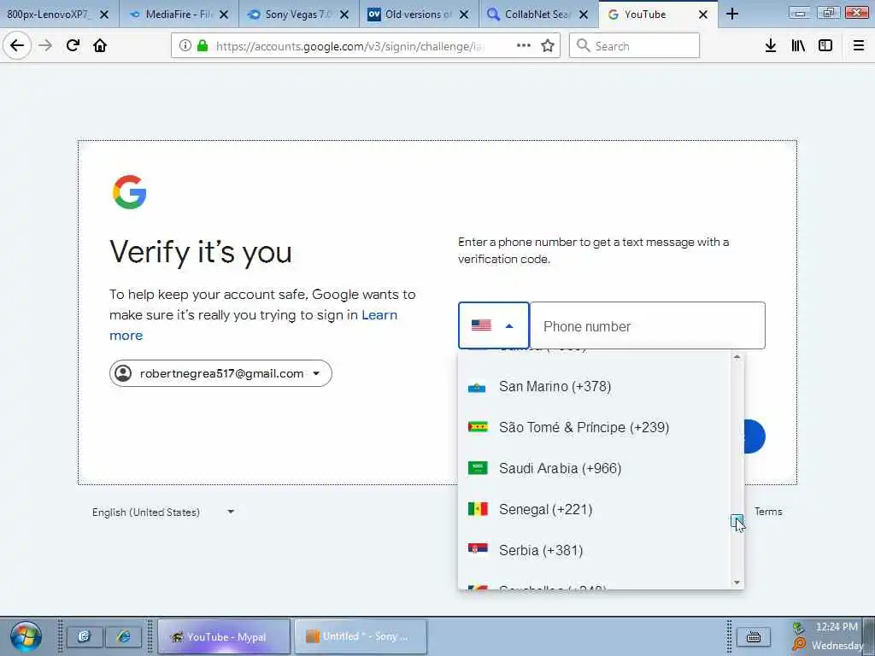Open the on-screen keyboard tray icon
The height and width of the screenshot is (656, 875).
click(754, 636)
